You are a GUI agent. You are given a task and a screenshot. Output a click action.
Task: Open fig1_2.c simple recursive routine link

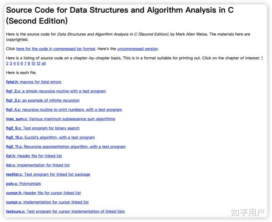click(56, 91)
